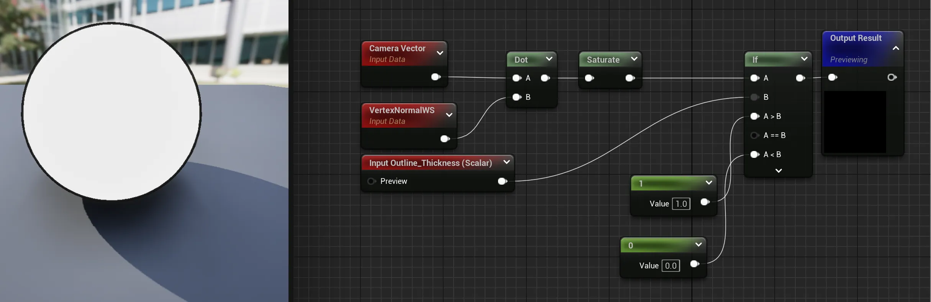Click the Output Result right-side pin

tap(892, 77)
